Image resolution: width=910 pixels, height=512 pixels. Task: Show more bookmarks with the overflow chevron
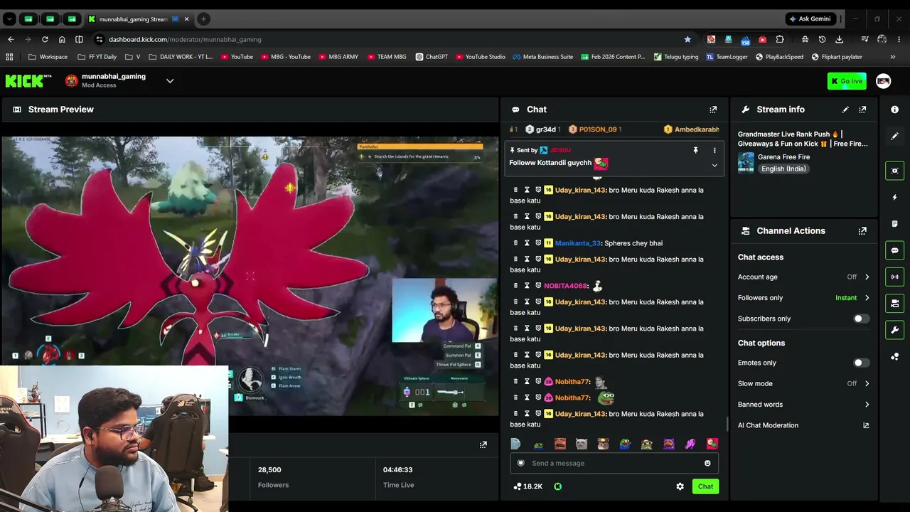point(892,57)
